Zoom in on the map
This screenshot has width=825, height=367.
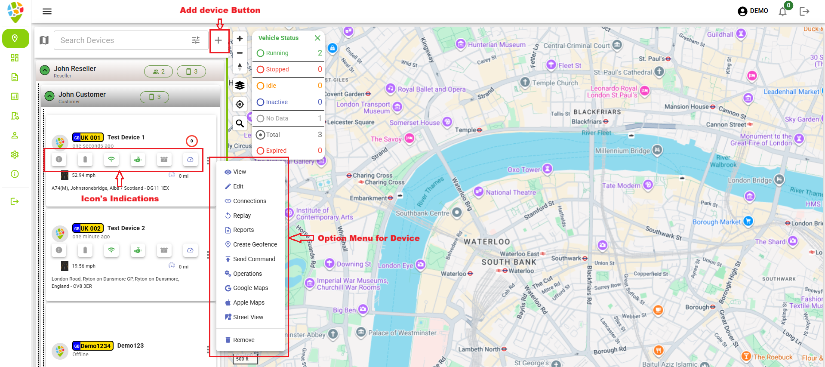(x=240, y=39)
